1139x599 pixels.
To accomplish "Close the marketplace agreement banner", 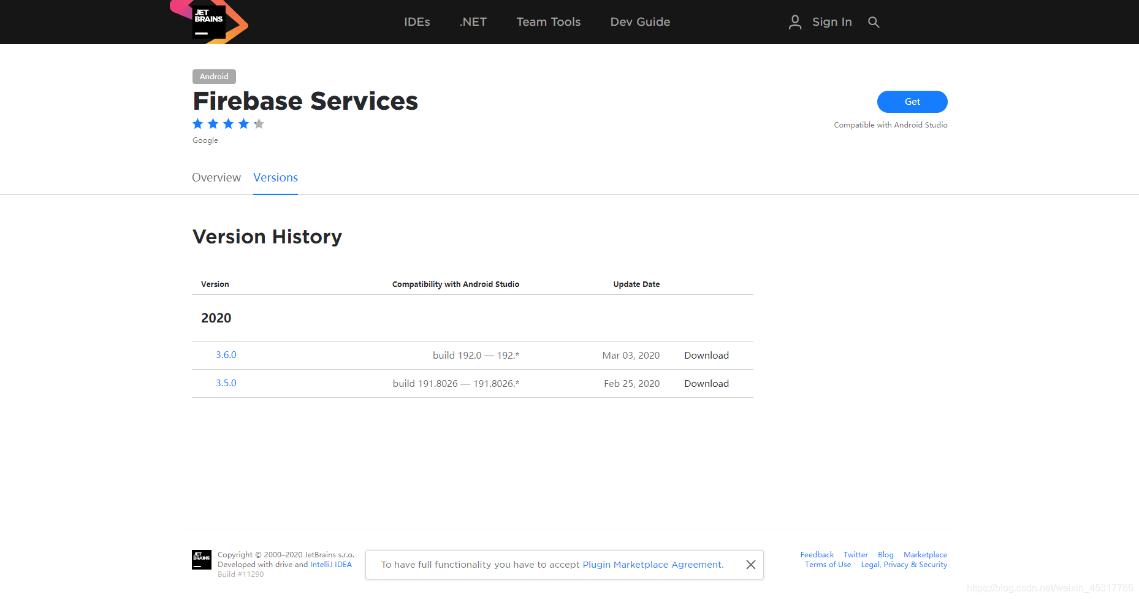I will 750,565.
